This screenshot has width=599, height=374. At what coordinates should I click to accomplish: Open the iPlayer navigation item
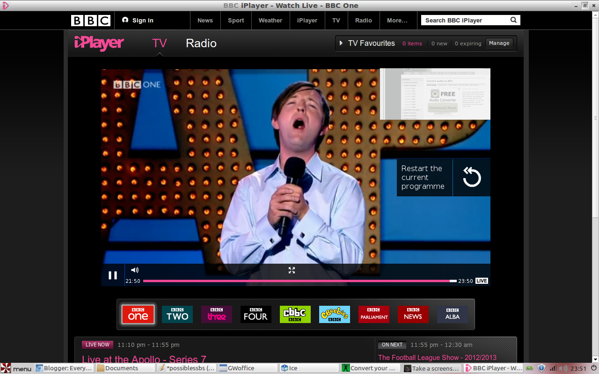tap(307, 21)
